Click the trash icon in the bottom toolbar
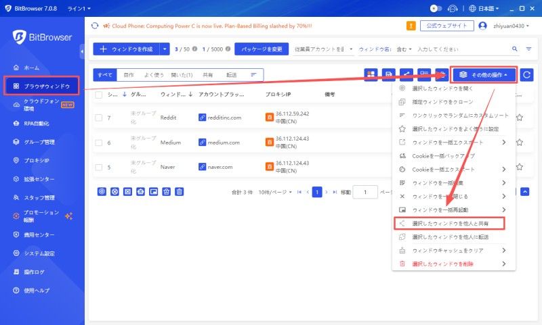Viewport: 542px width, 325px height. [180, 192]
